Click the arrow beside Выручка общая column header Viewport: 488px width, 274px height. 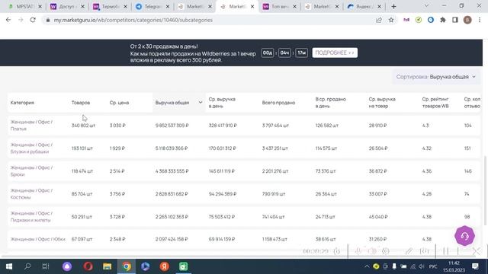(201, 103)
